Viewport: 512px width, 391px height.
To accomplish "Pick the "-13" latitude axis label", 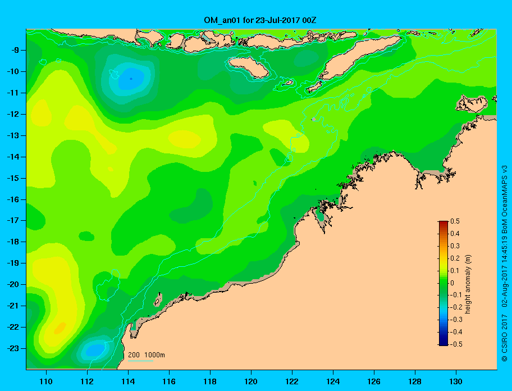I will pyautogui.click(x=13, y=135).
